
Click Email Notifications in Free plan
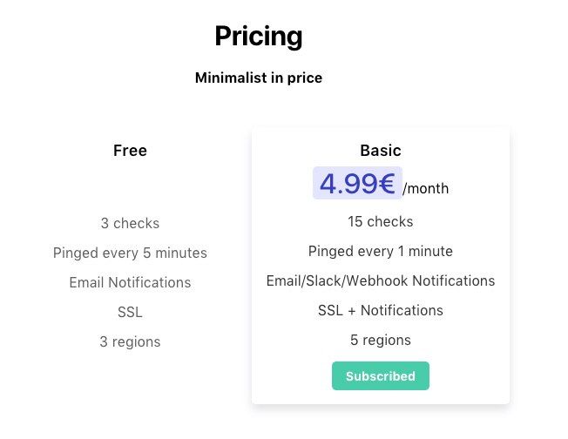coord(130,283)
